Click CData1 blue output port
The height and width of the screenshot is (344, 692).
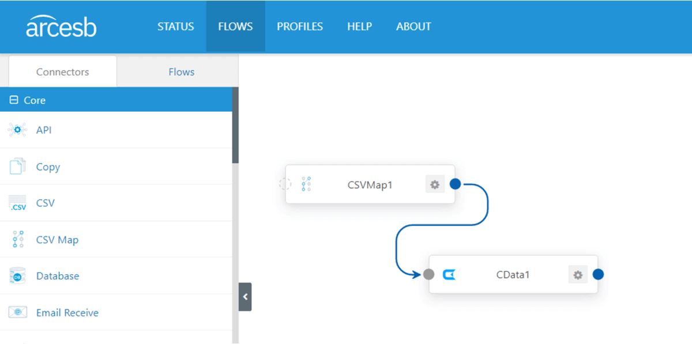click(598, 274)
